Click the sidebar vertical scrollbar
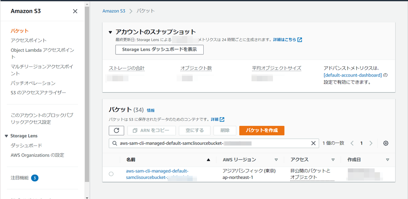The width and height of the screenshot is (408, 199). [x=87, y=94]
